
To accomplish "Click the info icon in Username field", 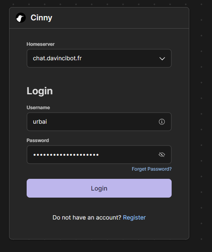I will [162, 122].
